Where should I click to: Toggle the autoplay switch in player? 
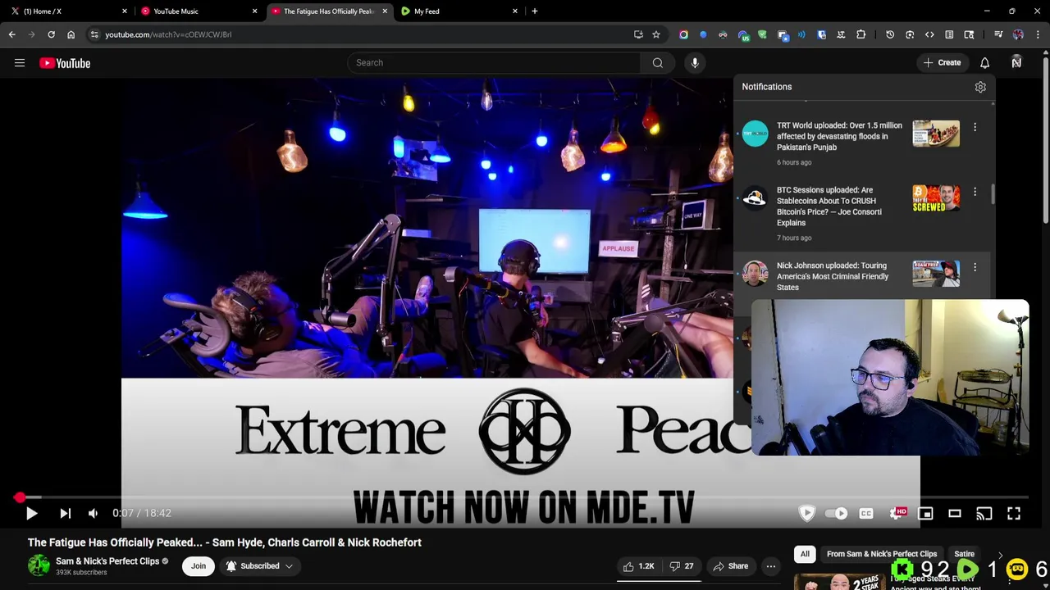836,513
